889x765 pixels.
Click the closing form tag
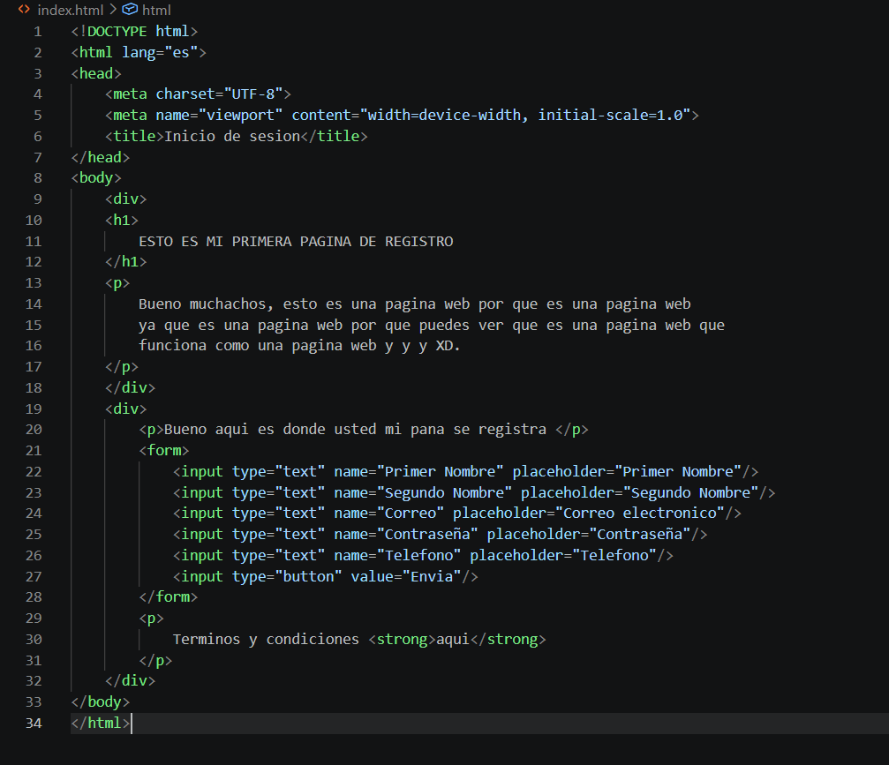[x=169, y=597]
